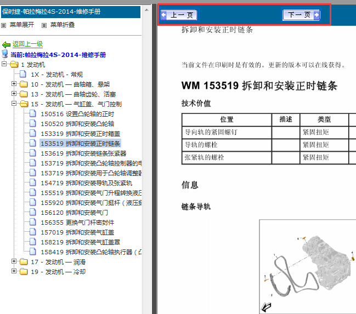Image resolution: width=356 pixels, height=314 pixels.
Task: Click the icon beside 菜单折叠
Action: click(44, 25)
